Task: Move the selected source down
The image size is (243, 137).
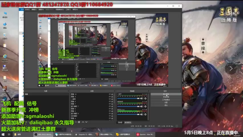Action: 86,122
